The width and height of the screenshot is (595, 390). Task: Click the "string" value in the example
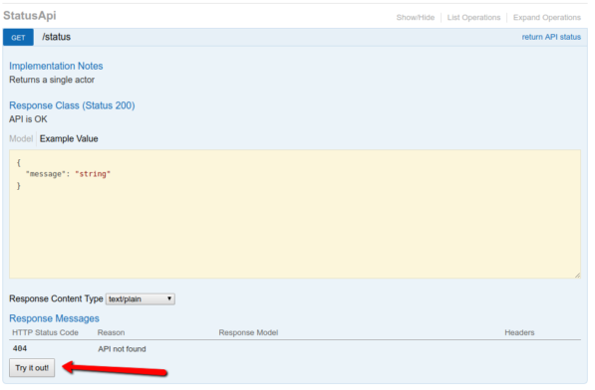pos(93,174)
